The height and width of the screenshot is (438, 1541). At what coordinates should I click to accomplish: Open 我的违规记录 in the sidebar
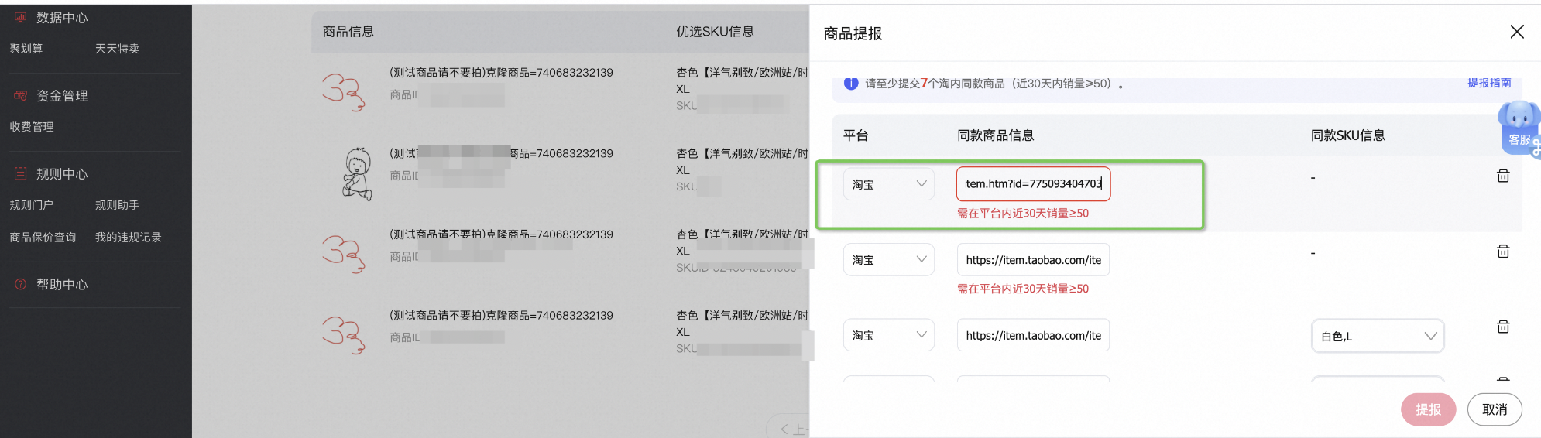pos(129,238)
